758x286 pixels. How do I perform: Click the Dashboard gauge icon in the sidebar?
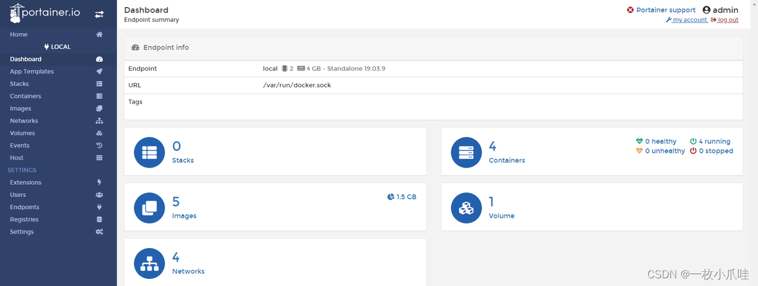coord(99,59)
